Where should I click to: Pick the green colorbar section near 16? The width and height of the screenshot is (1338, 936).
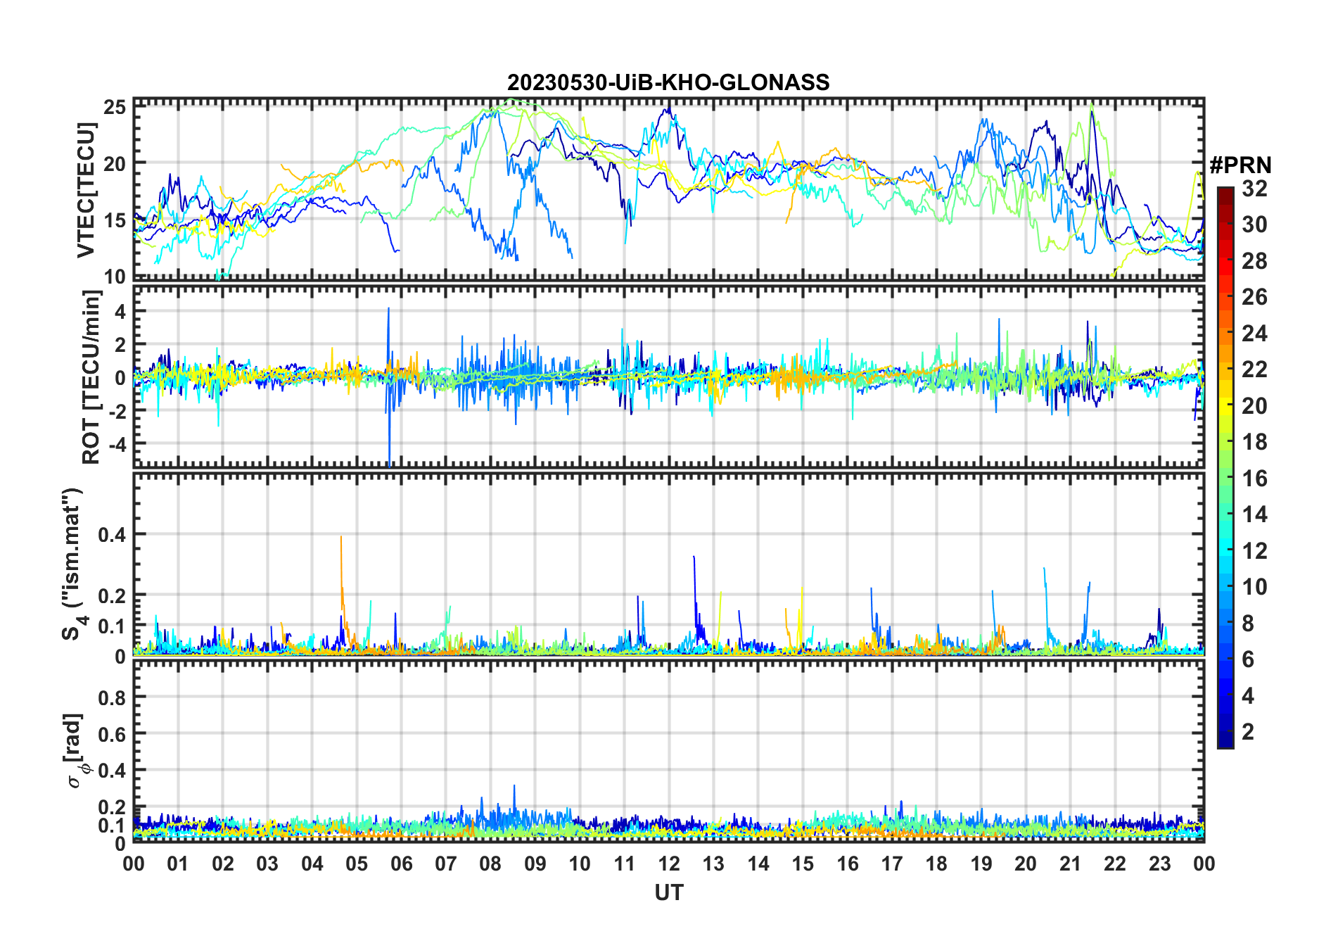click(x=1225, y=479)
